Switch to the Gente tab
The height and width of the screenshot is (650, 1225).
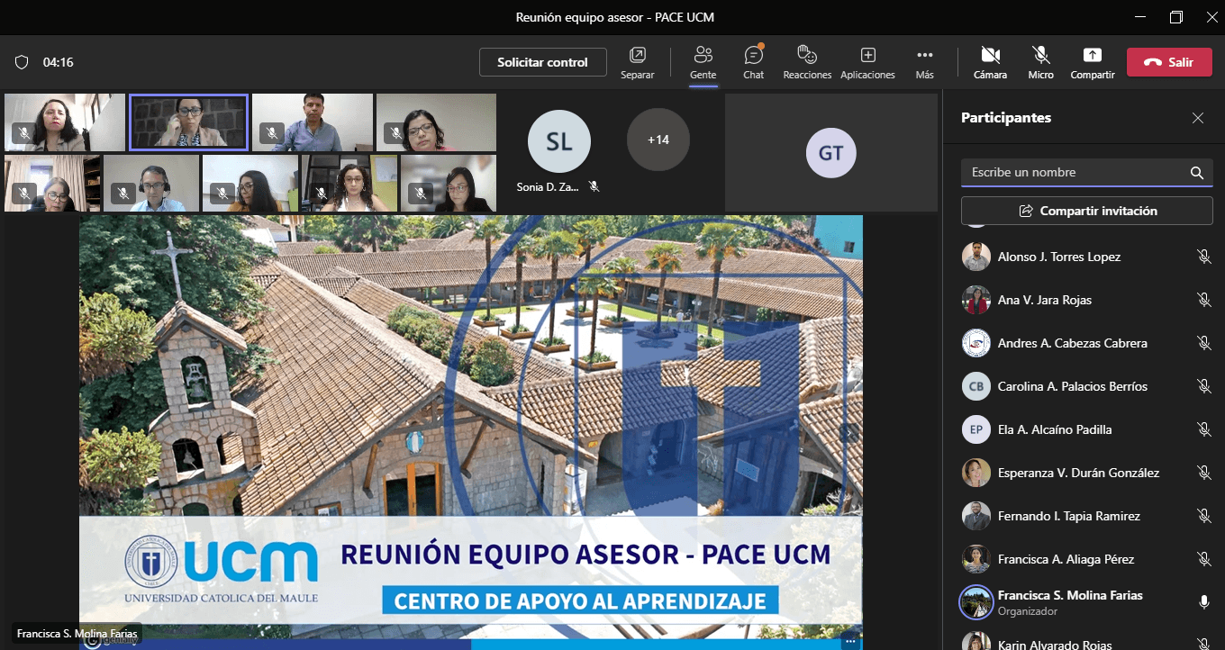[x=703, y=62]
